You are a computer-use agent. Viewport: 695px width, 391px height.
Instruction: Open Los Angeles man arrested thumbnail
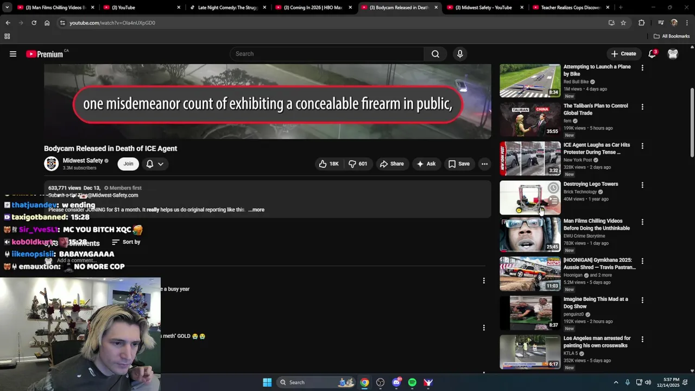click(530, 352)
